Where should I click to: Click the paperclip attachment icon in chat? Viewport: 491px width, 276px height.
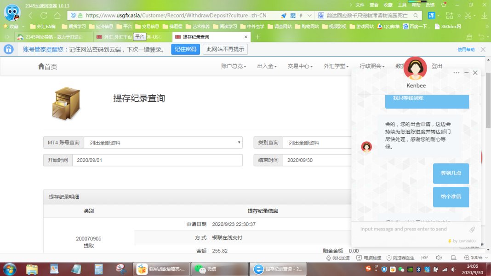click(472, 229)
